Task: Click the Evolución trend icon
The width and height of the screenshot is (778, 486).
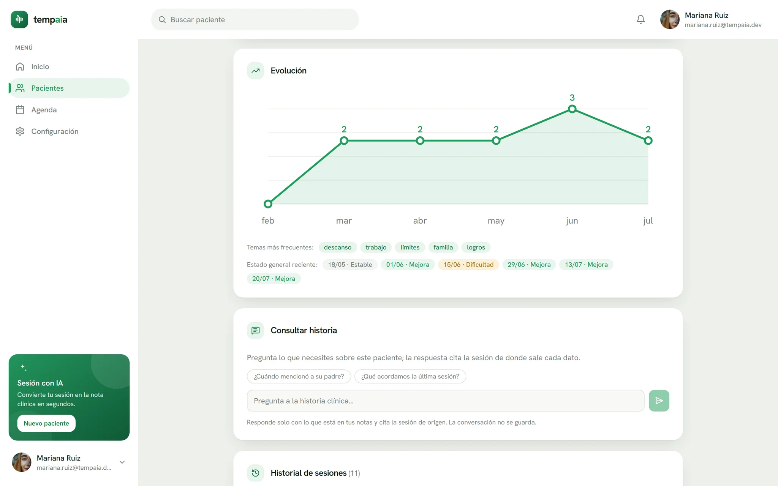Action: [256, 71]
